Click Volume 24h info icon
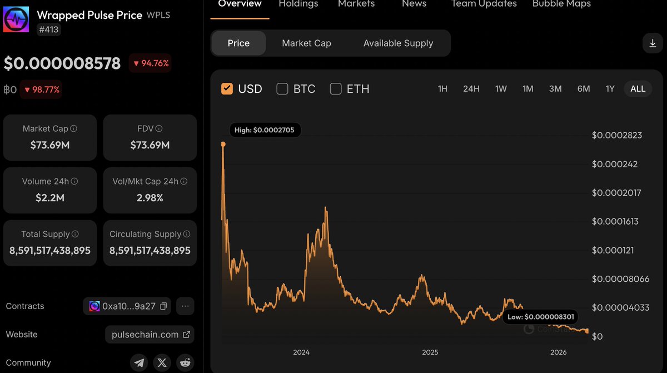The image size is (667, 373). point(74,181)
